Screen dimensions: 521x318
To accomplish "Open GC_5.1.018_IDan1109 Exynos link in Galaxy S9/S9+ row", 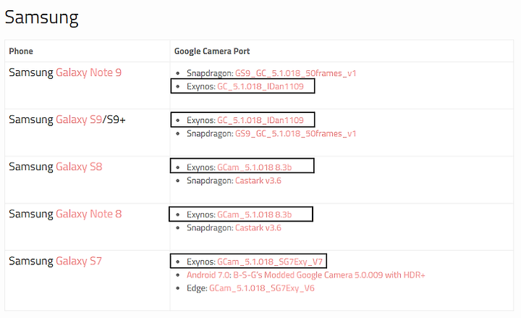I will (260, 120).
